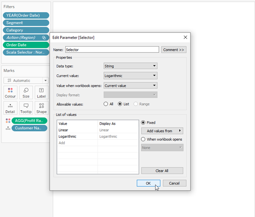Screen dimensions: 255x217
Task: Click the Detail marks card button
Action: 10,108
